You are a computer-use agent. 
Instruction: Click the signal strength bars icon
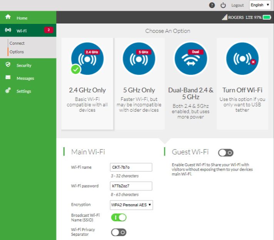pos(224,17)
